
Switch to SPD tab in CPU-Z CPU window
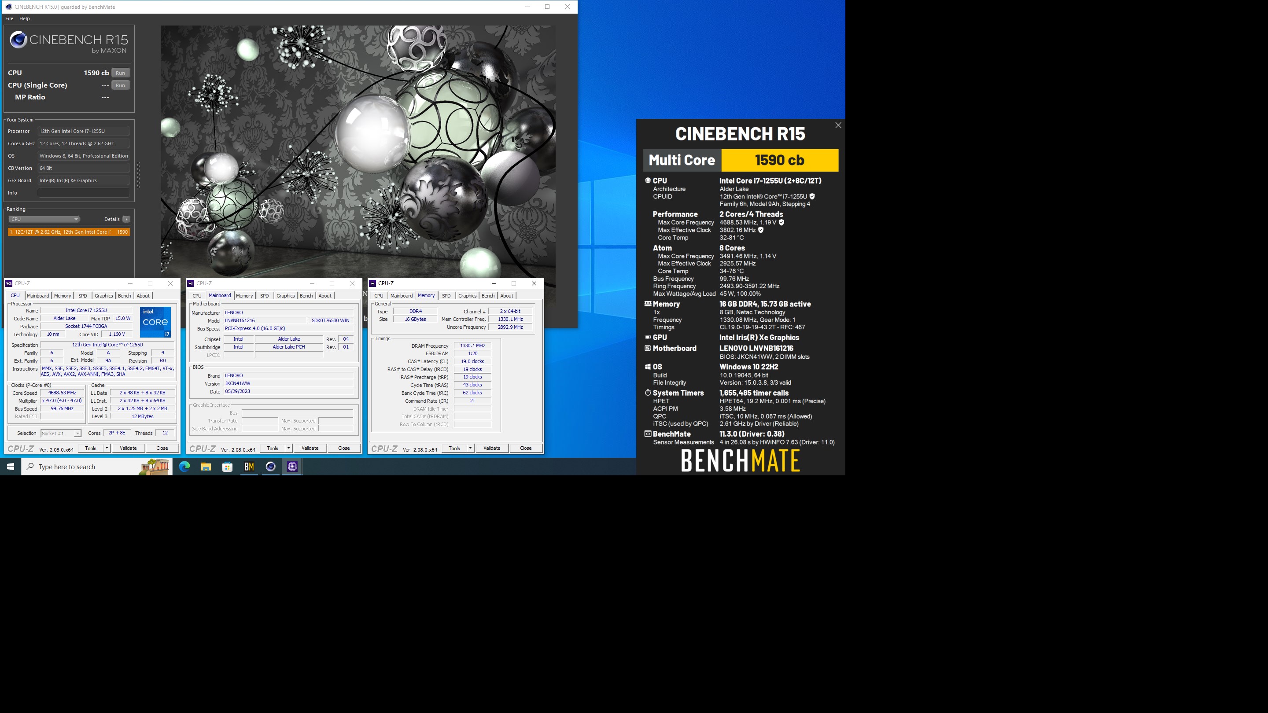pos(83,296)
